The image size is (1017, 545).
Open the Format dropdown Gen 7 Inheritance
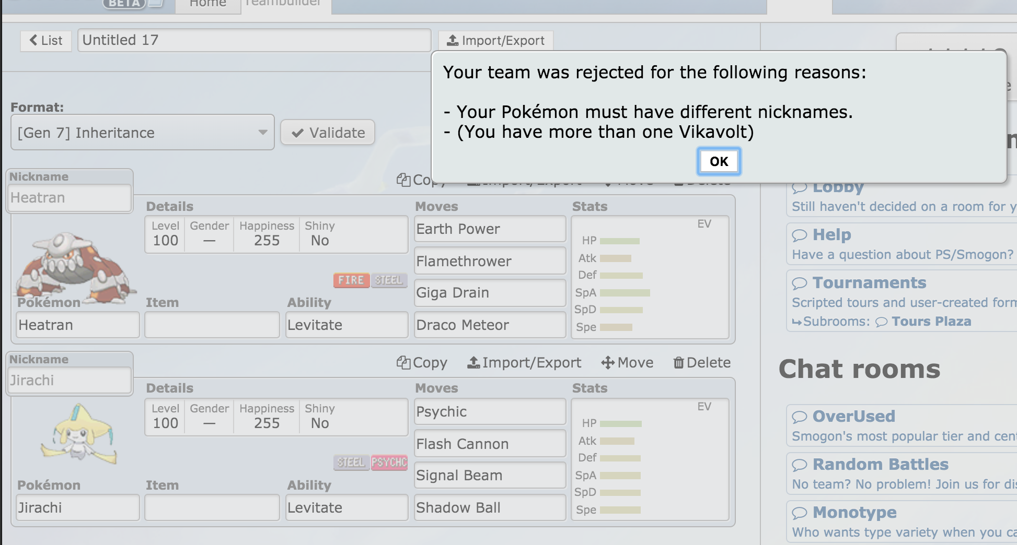pyautogui.click(x=143, y=133)
